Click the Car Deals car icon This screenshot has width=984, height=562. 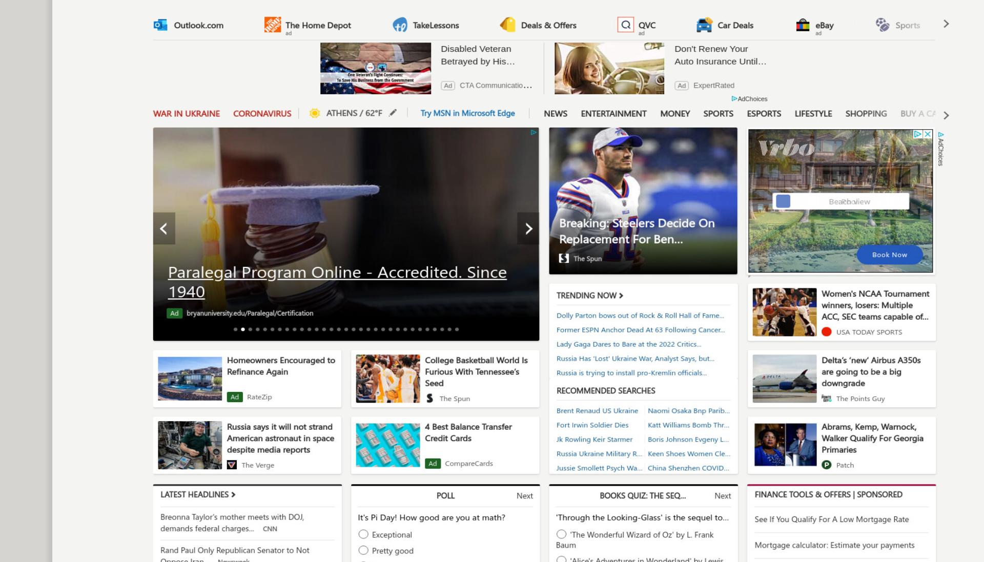(704, 25)
